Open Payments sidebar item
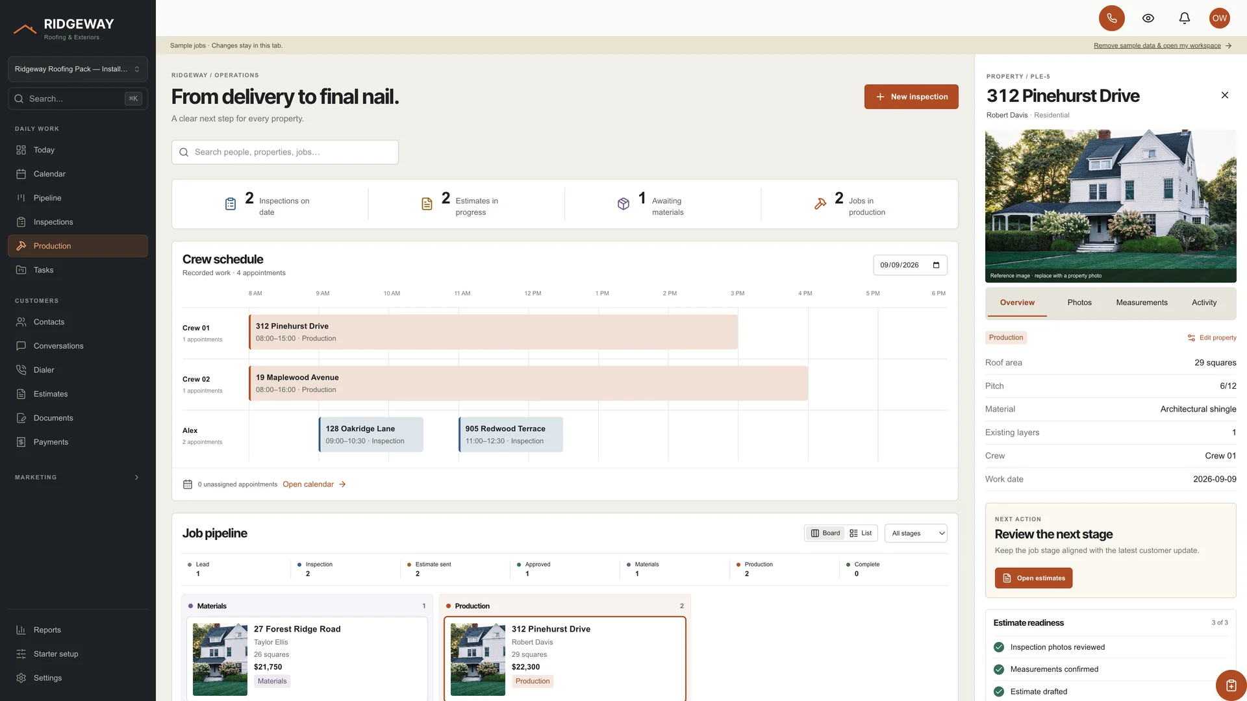The width and height of the screenshot is (1247, 701). point(78,442)
